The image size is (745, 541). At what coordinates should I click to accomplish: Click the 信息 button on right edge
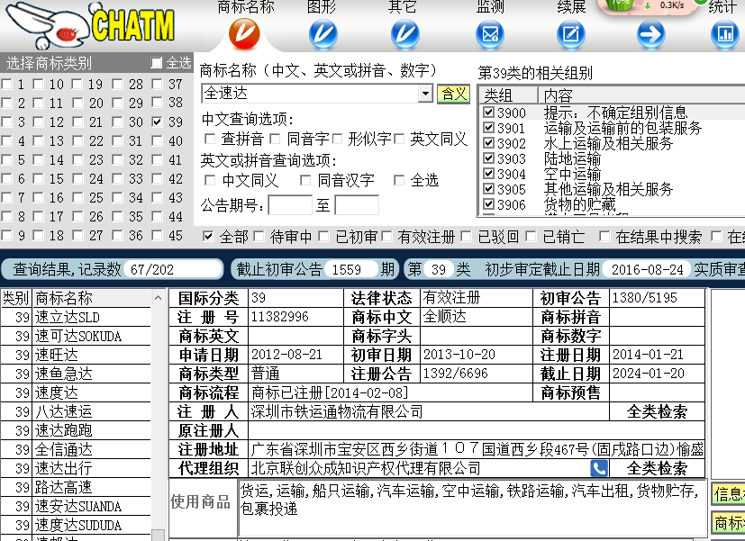(729, 494)
